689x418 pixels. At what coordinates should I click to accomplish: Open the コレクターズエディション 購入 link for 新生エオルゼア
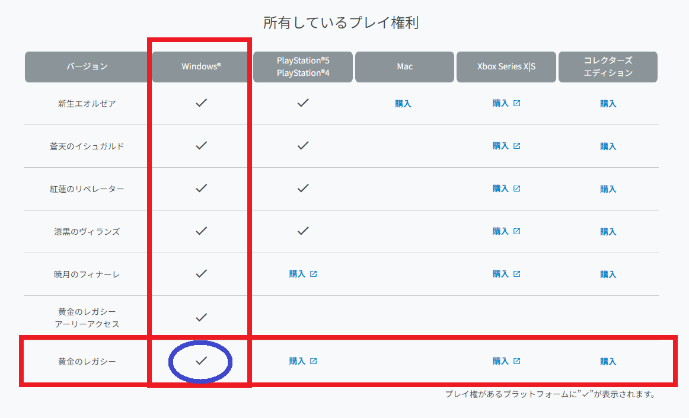coord(608,103)
